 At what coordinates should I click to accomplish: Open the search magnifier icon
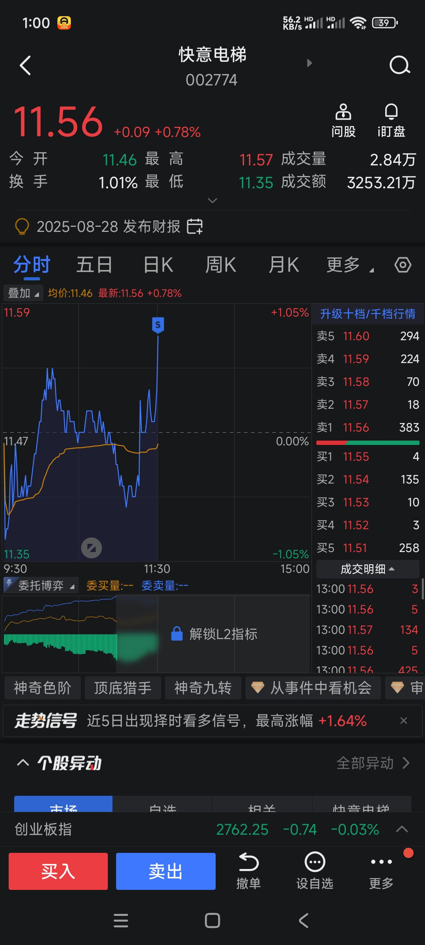400,65
